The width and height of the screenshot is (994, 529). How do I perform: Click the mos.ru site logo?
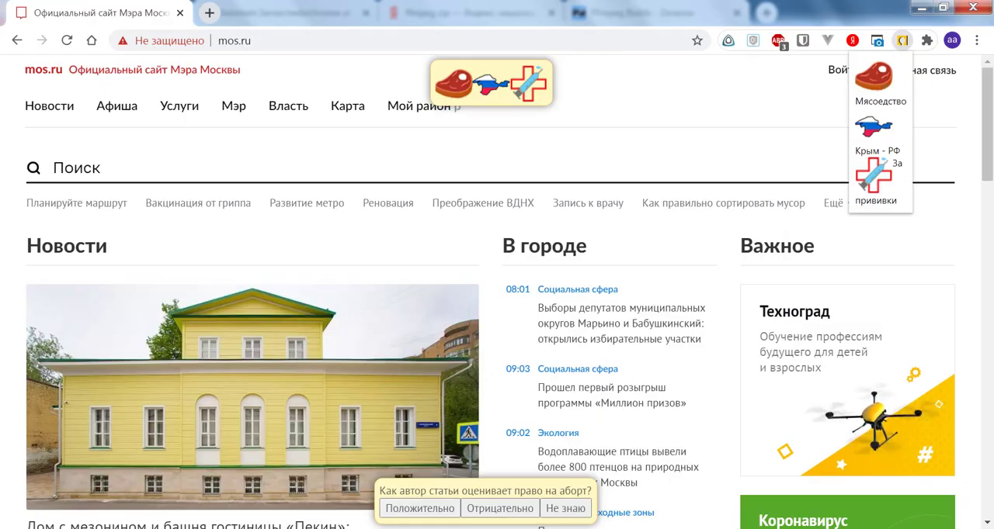point(43,70)
